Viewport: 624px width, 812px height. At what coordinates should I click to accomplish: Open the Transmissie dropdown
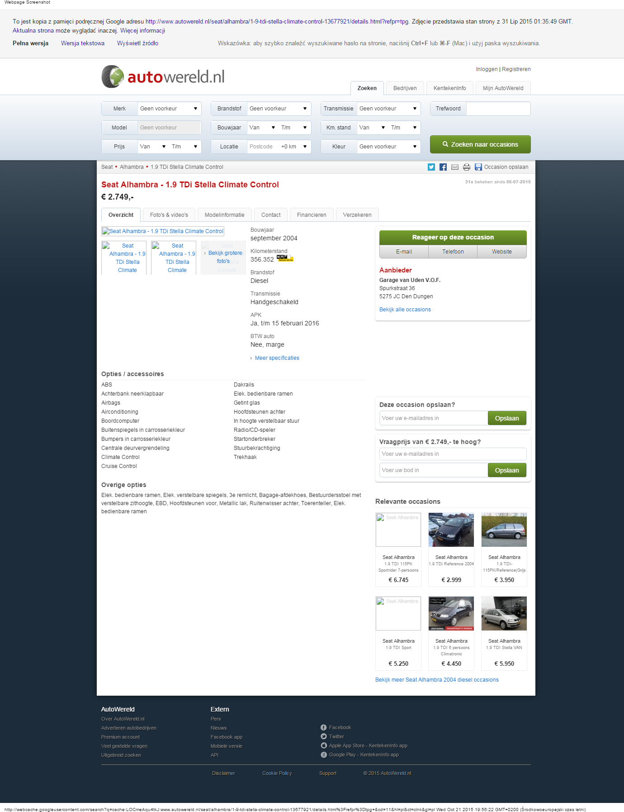pyautogui.click(x=388, y=109)
